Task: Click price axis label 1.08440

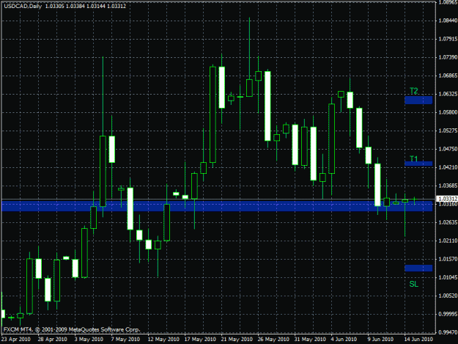Action: [x=448, y=21]
